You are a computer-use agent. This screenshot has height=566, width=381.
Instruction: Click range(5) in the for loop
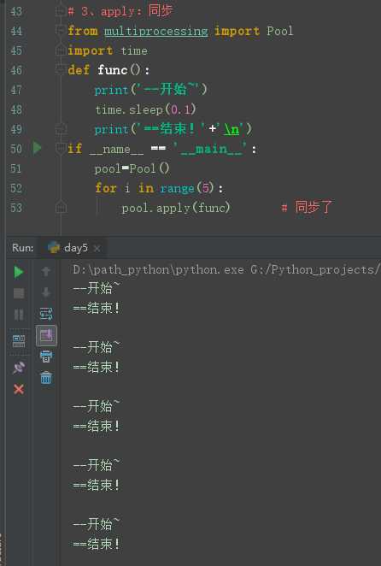[187, 188]
